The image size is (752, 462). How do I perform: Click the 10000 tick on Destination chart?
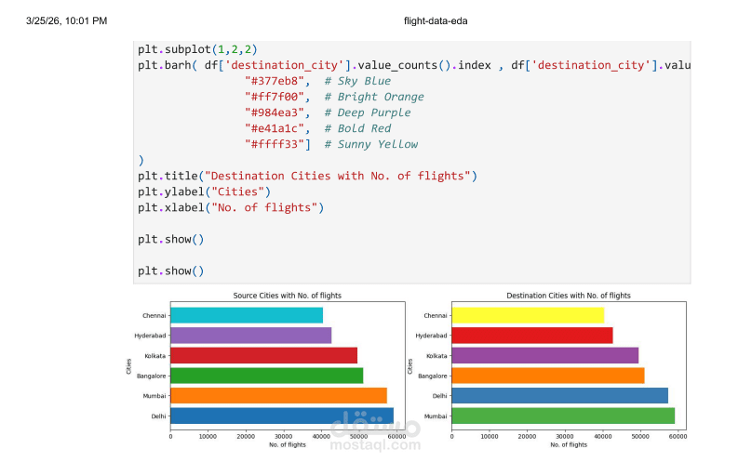(x=490, y=436)
